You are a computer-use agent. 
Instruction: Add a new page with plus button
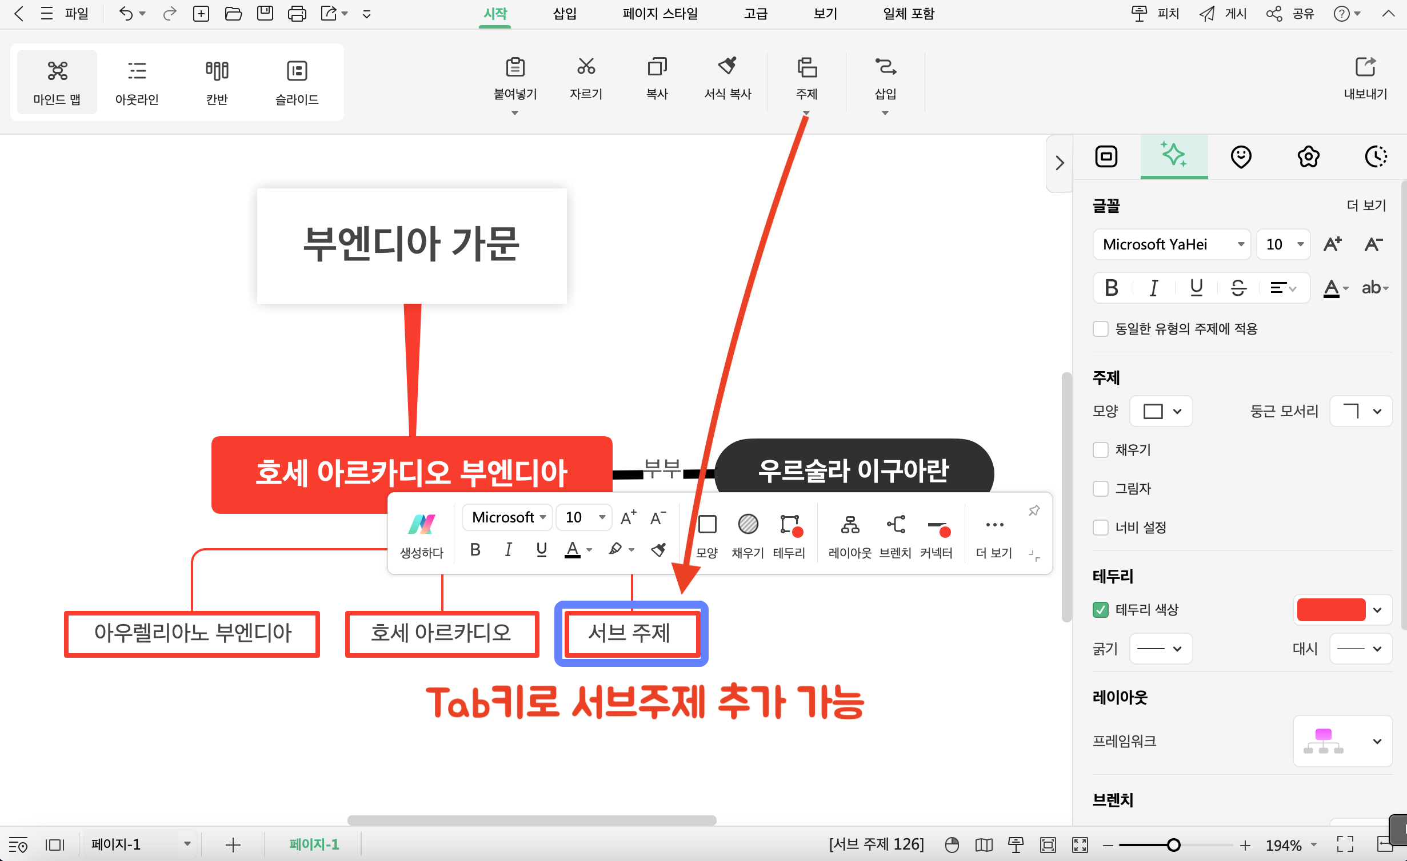point(233,844)
